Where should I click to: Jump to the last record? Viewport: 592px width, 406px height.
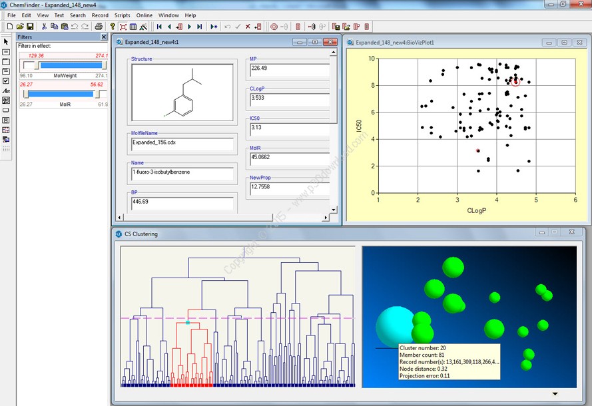200,27
